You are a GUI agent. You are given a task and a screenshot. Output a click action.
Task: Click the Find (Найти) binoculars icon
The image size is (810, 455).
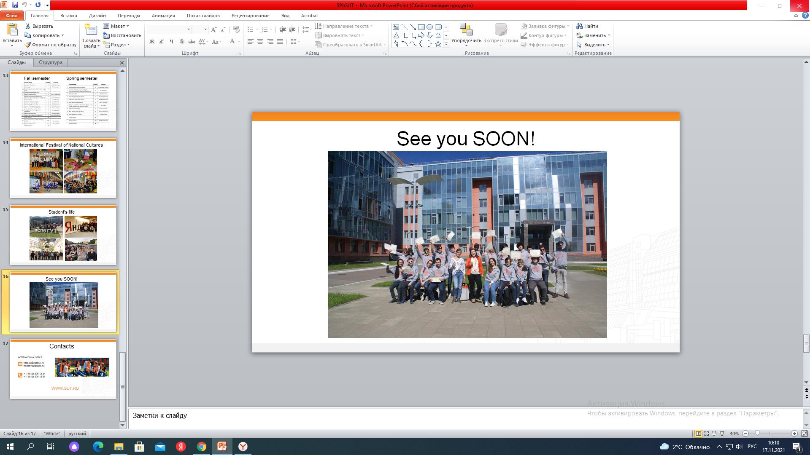click(580, 26)
